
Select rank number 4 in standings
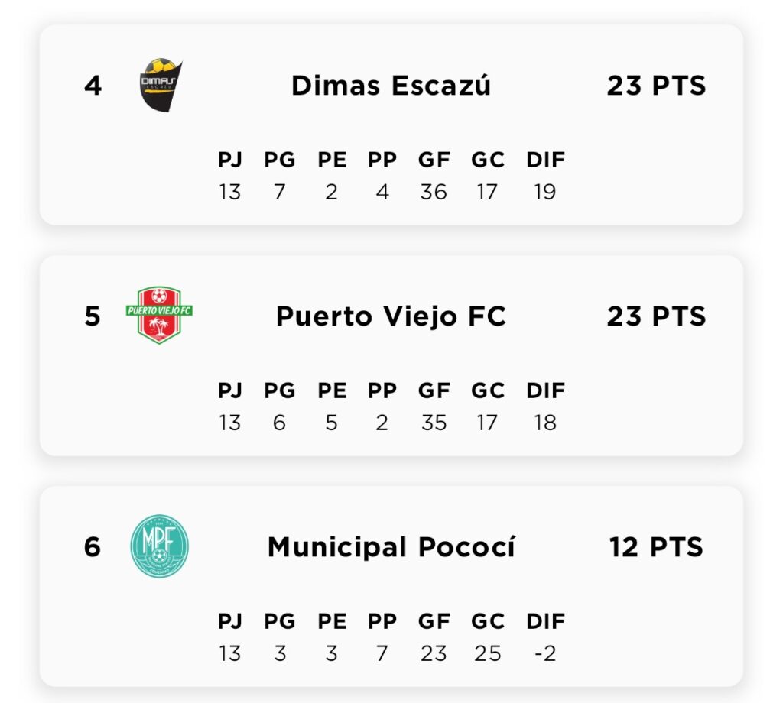tap(93, 86)
